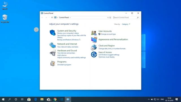Image resolution: width=181 pixels, height=102 pixels.
Task: Launch Microsoft Store from taskbar
Action: tap(29, 99)
